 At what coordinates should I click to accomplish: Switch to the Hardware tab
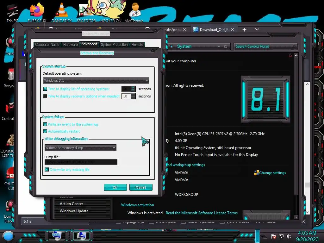click(70, 45)
